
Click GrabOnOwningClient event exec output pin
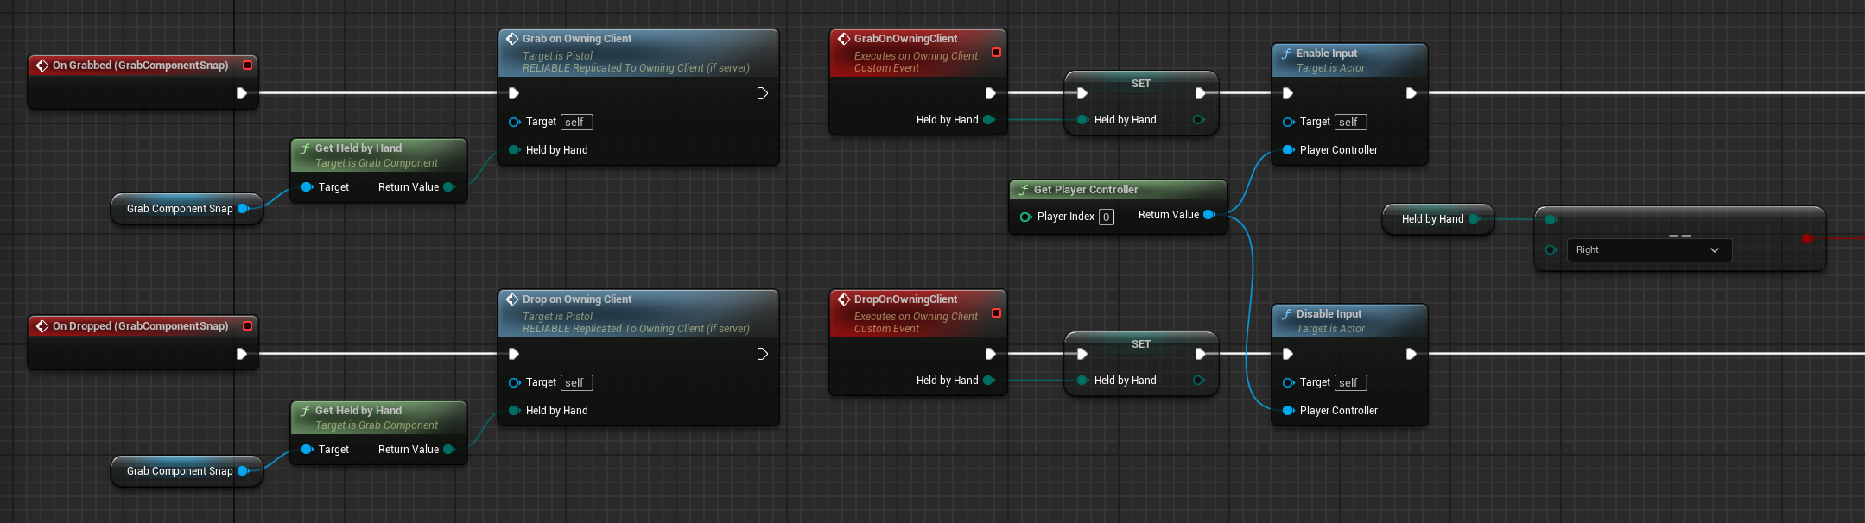coord(991,93)
